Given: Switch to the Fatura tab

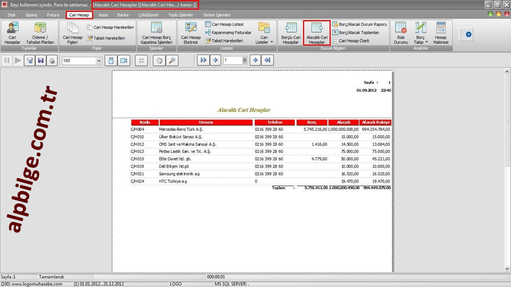Looking at the screenshot, I should click(x=53, y=15).
